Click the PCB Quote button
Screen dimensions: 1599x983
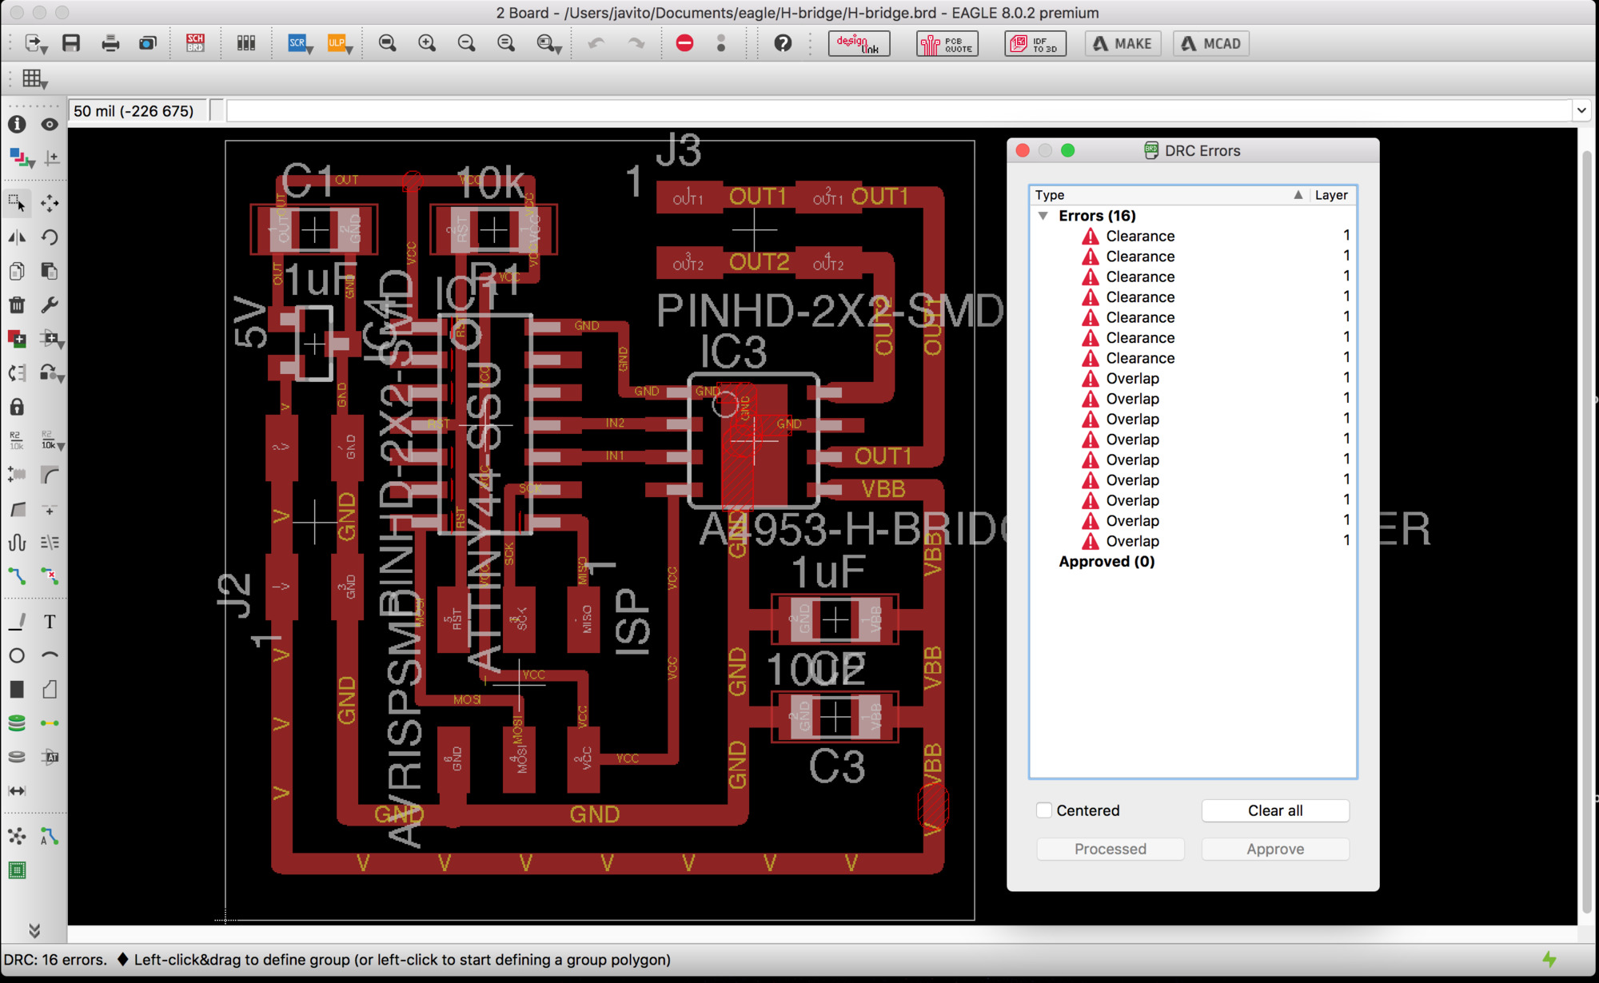[x=947, y=43]
